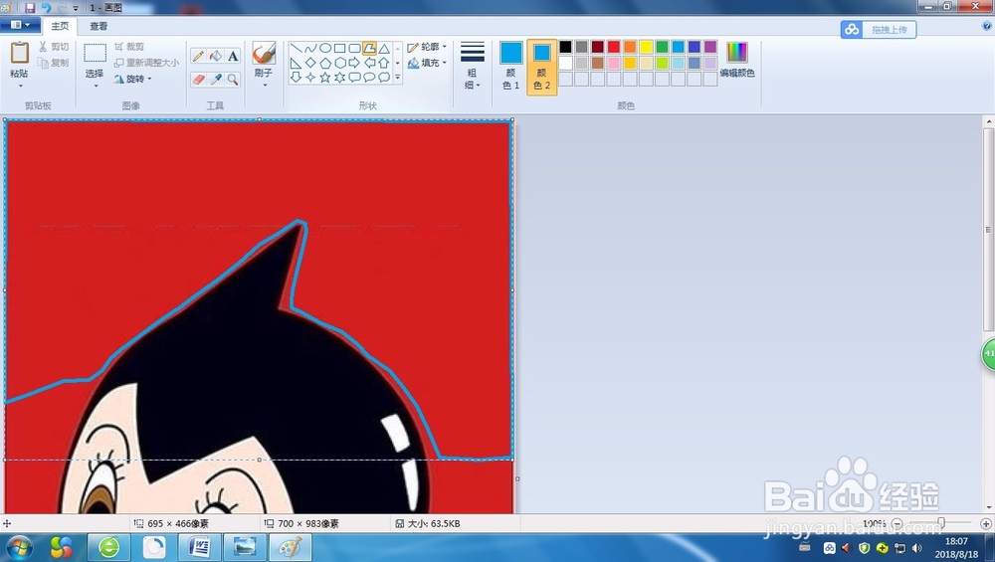This screenshot has width=995, height=562.
Task: Select the Magnifier tool
Action: [233, 80]
